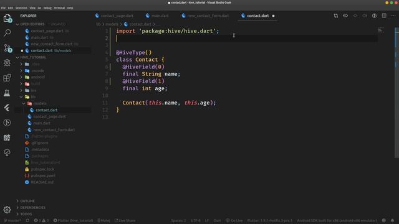Open new_contact_form.dart under lib folder
399x224 pixels.
(54, 130)
